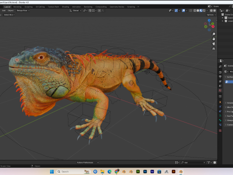Switch to Solid viewport shading
This screenshot has width=233, height=175.
pyautogui.click(x=198, y=11)
